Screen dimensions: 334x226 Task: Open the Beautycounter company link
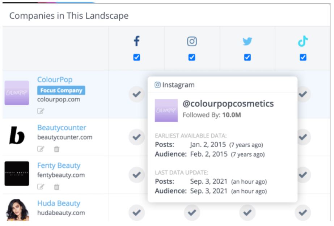pos(62,128)
